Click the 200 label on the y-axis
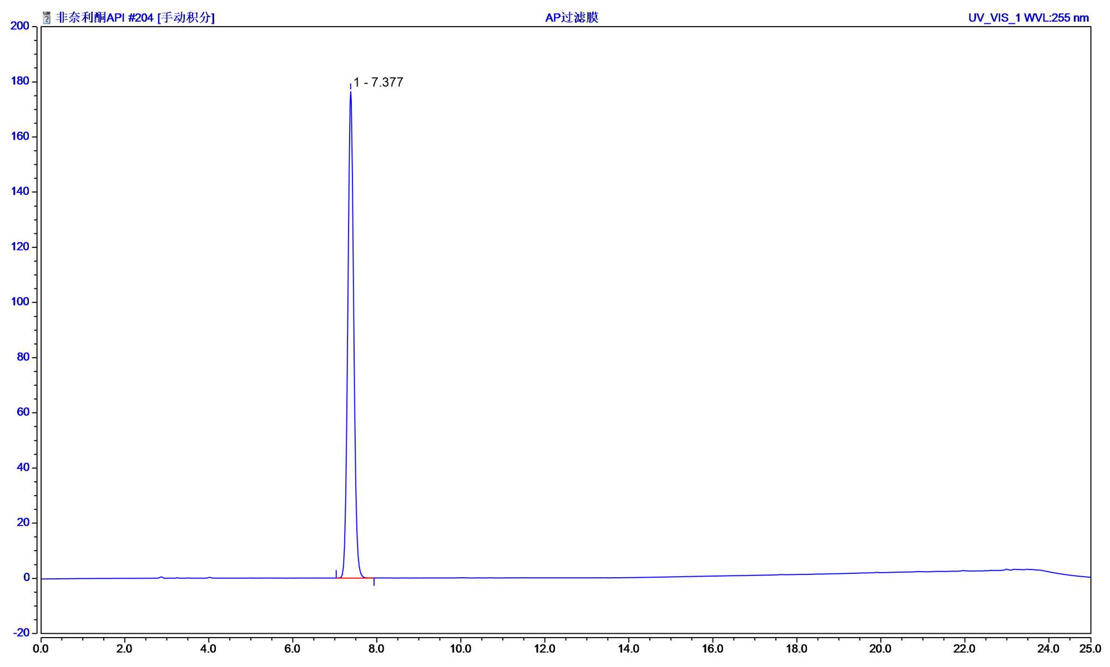This screenshot has width=1110, height=667. pos(21,26)
